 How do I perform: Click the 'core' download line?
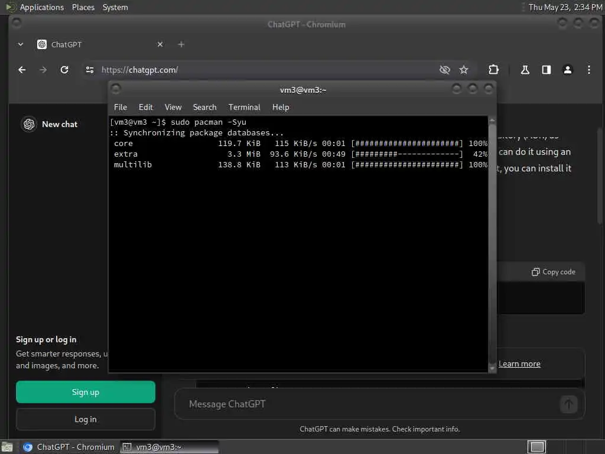point(300,143)
